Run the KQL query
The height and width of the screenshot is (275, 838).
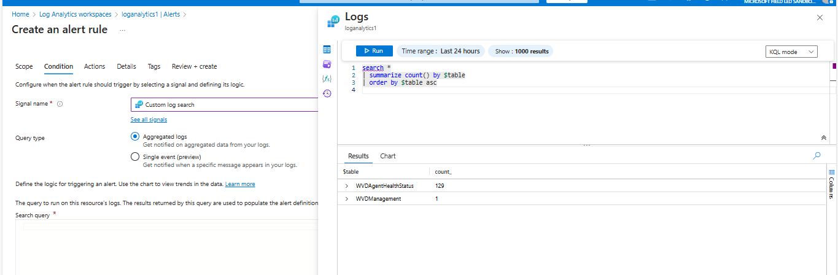374,51
